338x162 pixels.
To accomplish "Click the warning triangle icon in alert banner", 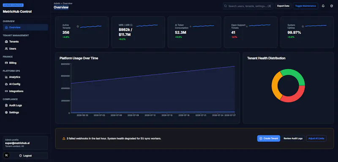I will point(64,138).
